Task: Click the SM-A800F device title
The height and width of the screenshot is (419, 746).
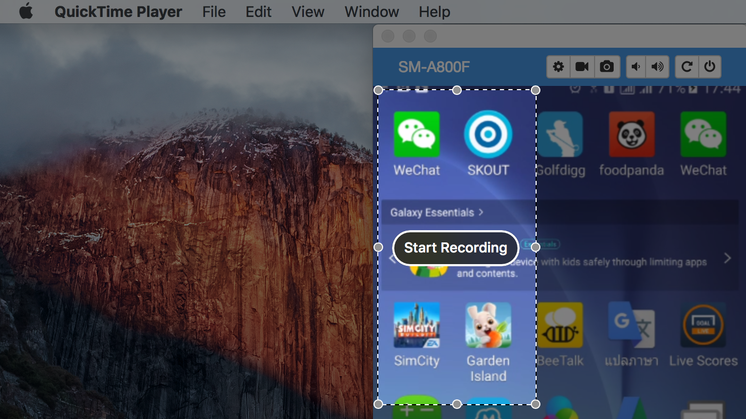Action: (x=434, y=67)
